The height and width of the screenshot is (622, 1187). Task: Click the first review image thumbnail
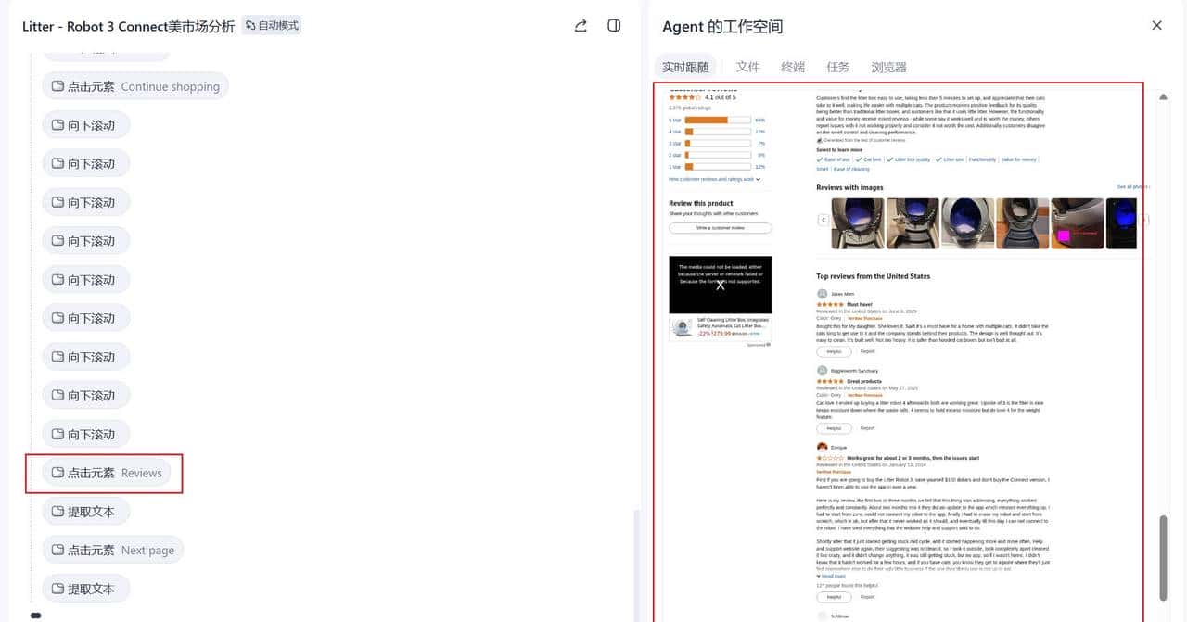tap(857, 223)
